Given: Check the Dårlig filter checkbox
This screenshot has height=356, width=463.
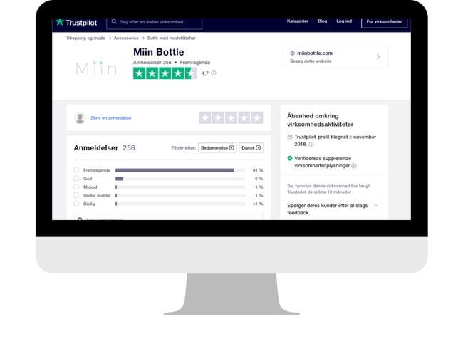Looking at the screenshot, I should pos(76,204).
